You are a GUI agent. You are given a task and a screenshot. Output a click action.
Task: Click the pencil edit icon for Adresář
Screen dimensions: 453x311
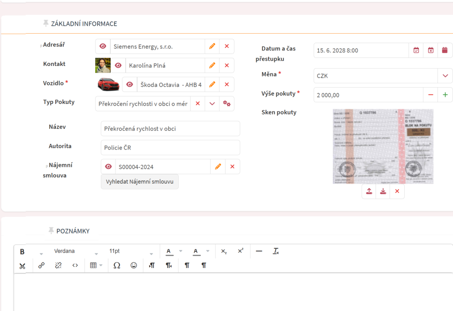(x=212, y=46)
